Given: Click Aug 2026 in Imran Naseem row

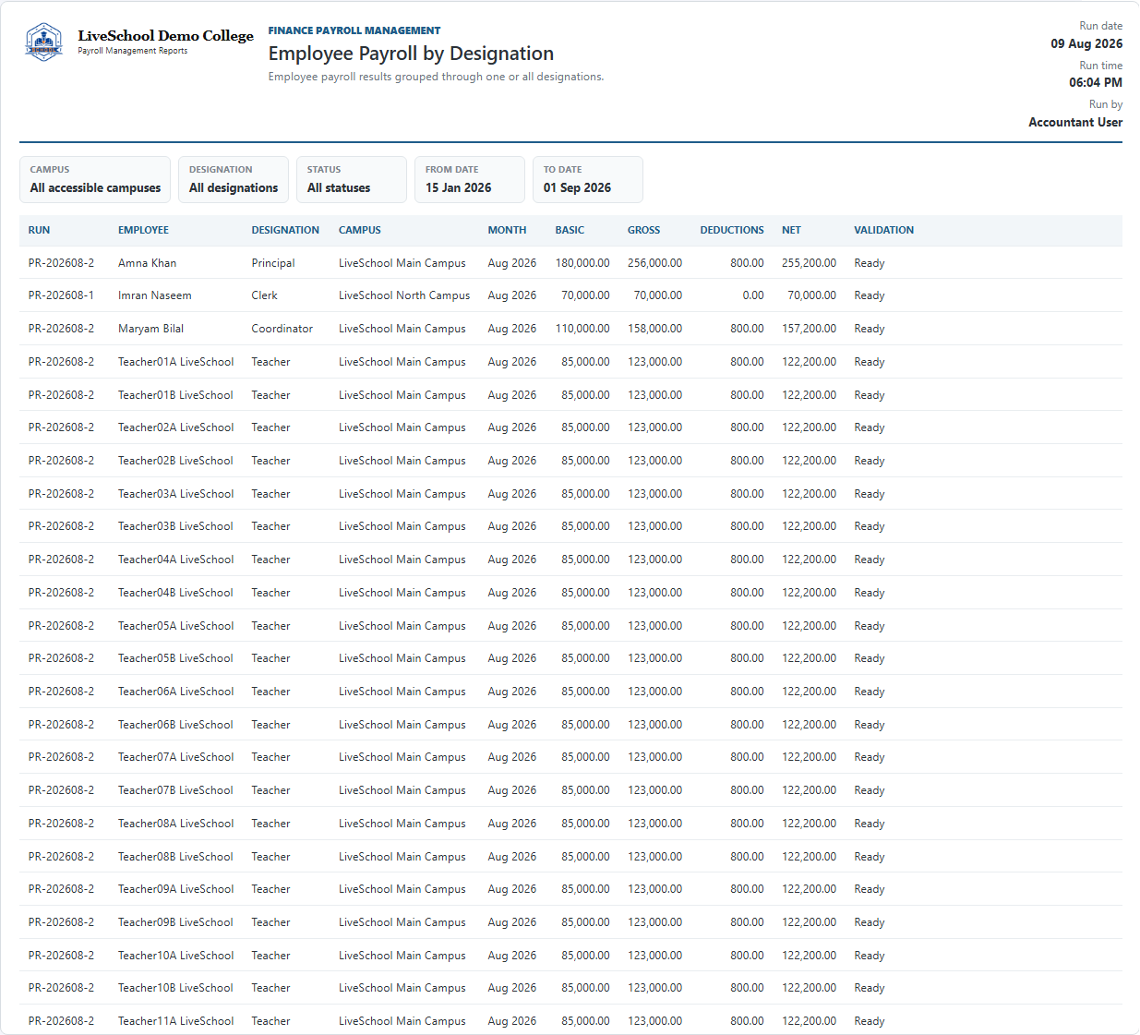Looking at the screenshot, I should (511, 295).
